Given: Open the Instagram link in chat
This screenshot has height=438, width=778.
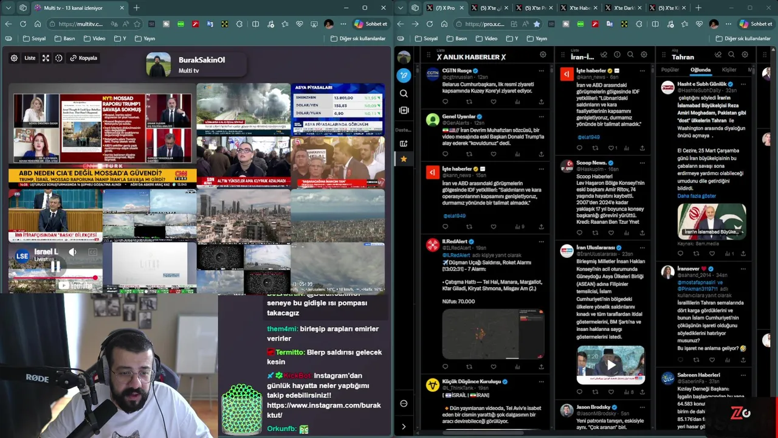Looking at the screenshot, I should (323, 410).
